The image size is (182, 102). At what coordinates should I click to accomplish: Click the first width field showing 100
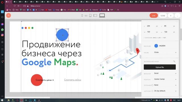pos(151,32)
